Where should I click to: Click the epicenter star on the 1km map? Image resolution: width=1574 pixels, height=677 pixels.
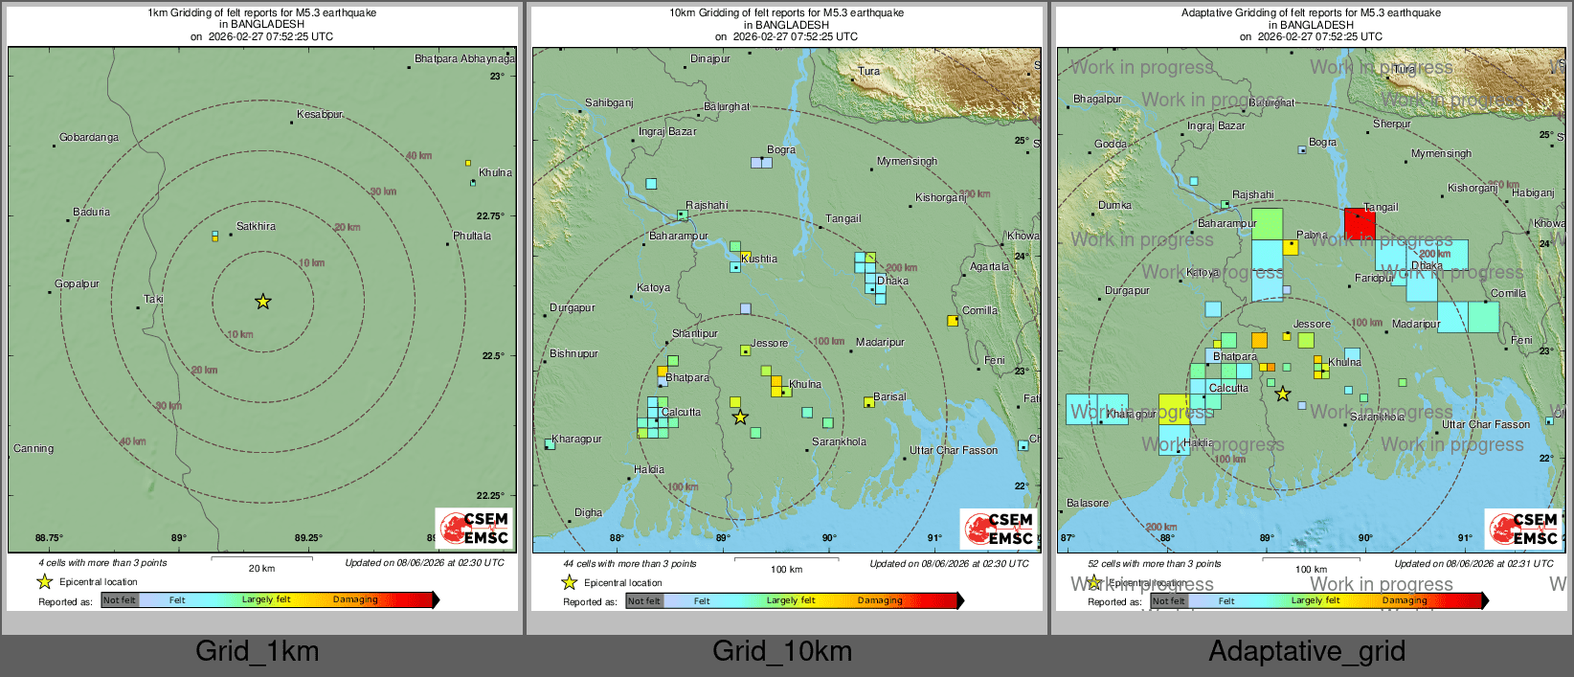coord(263,302)
